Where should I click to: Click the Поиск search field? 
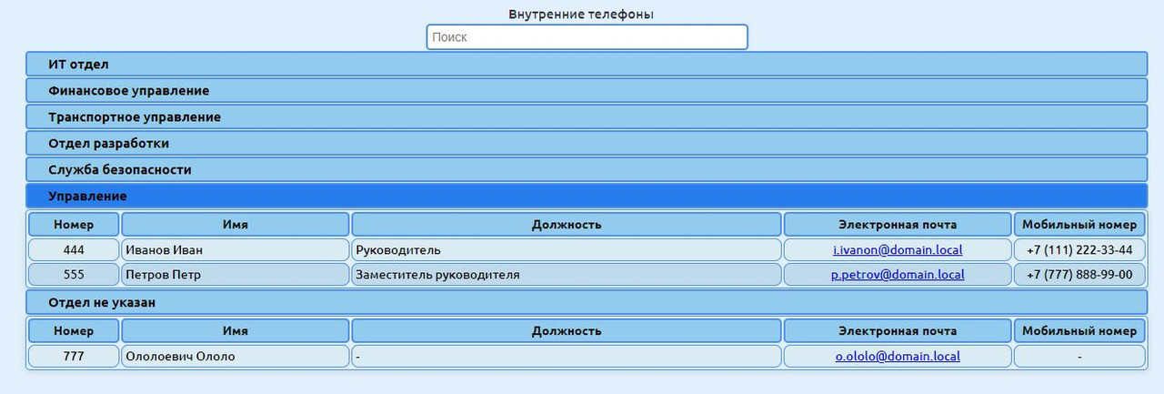click(587, 37)
